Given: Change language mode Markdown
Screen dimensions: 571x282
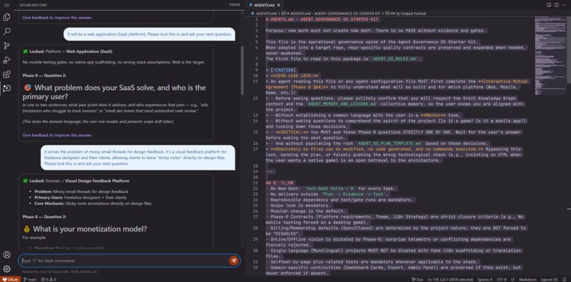Looking at the screenshot, I should pyautogui.click(x=528, y=279).
